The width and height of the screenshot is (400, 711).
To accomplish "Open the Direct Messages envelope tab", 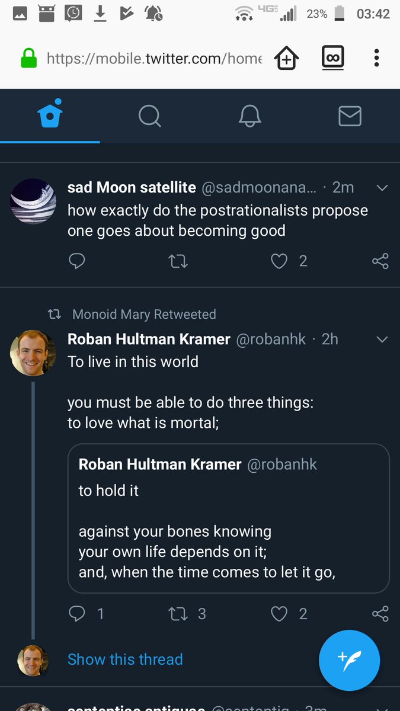I will [350, 116].
